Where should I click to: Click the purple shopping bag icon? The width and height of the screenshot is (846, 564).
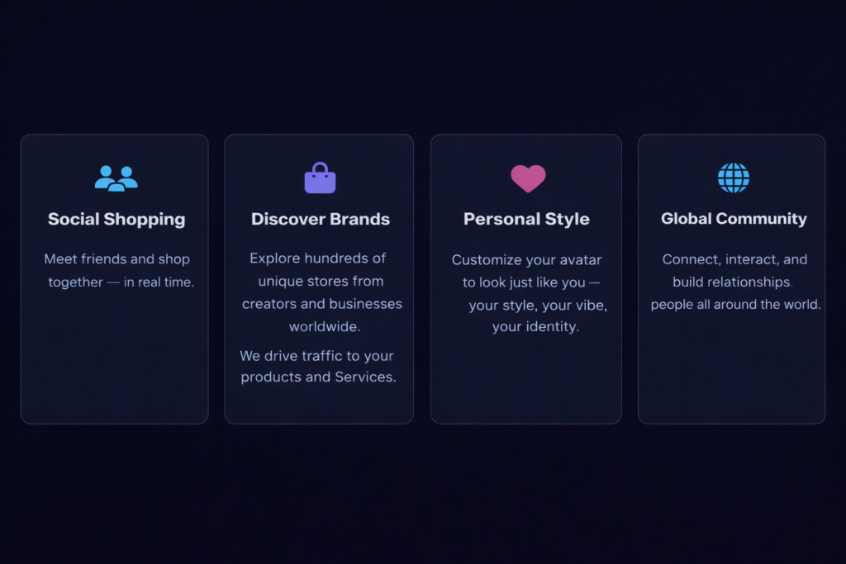[x=320, y=178]
